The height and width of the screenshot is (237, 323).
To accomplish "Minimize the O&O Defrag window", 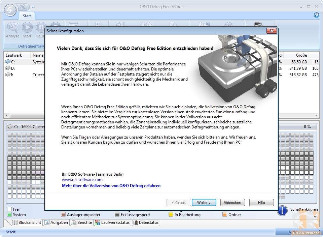I will click(x=301, y=7).
